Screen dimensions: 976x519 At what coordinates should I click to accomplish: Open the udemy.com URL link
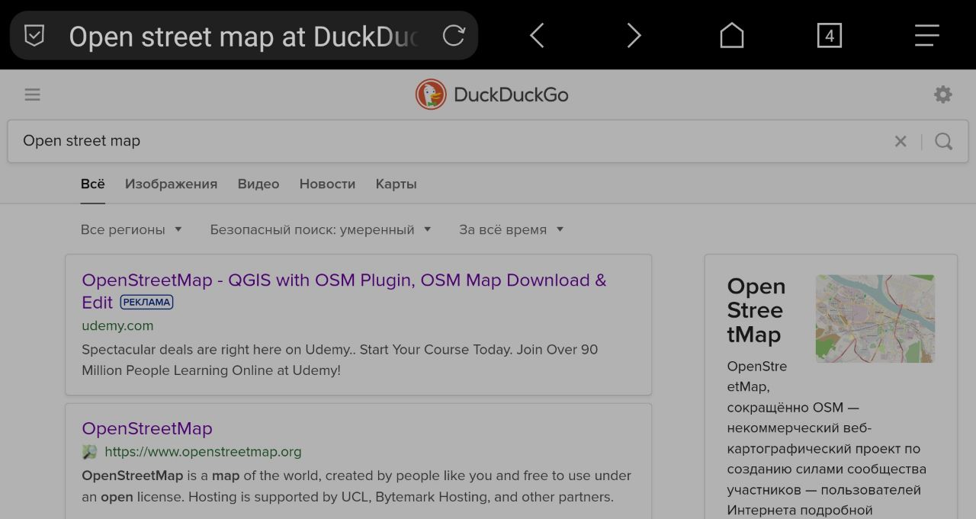pyautogui.click(x=117, y=326)
